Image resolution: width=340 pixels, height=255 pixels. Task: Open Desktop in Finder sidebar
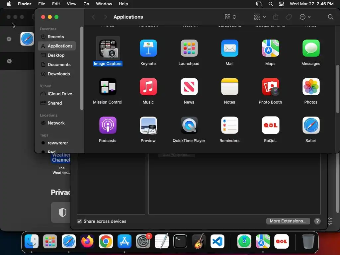[57, 55]
